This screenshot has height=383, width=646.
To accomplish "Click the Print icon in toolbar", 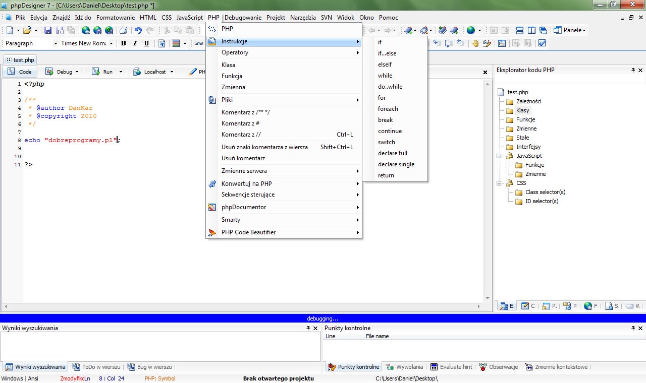I will 123,30.
